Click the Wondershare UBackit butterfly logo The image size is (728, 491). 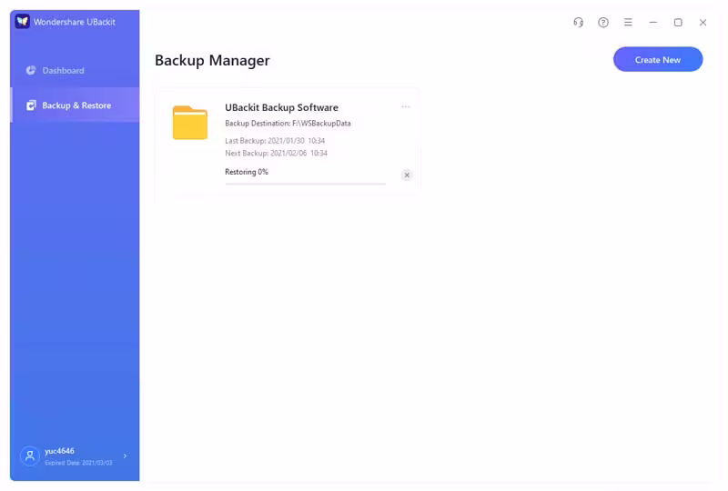22,21
